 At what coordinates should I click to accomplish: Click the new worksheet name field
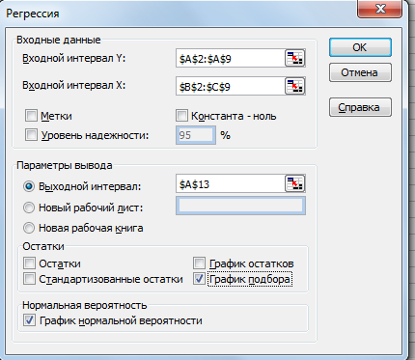pos(240,206)
